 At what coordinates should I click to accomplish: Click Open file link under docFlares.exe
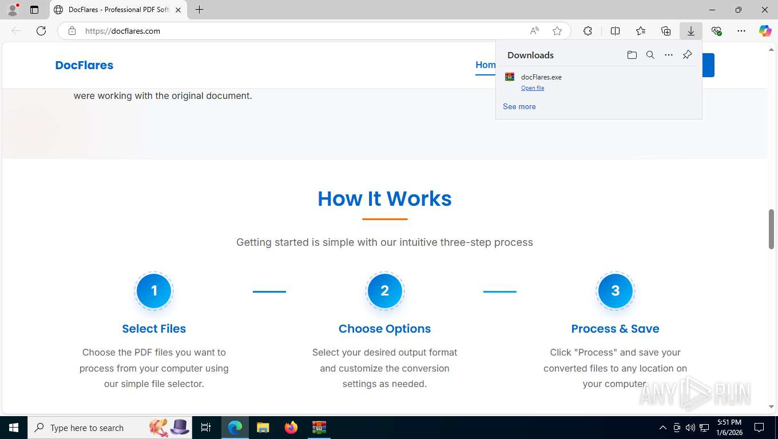point(533,88)
